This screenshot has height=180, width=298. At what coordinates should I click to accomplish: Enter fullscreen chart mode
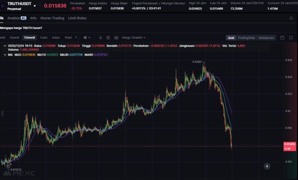[291, 38]
